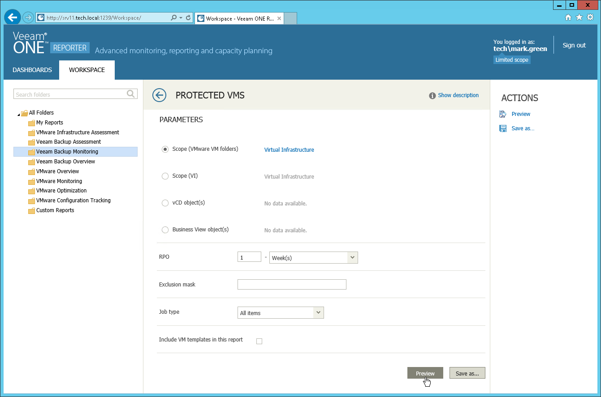Image resolution: width=601 pixels, height=397 pixels.
Task: Click the Veeam ONE Reporter logo
Action: point(51,43)
